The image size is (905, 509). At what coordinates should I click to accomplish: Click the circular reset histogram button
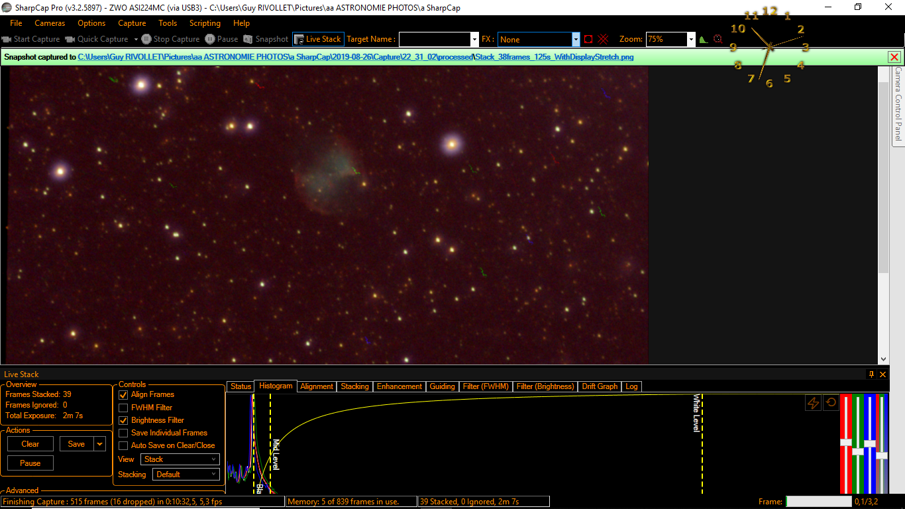pyautogui.click(x=831, y=402)
